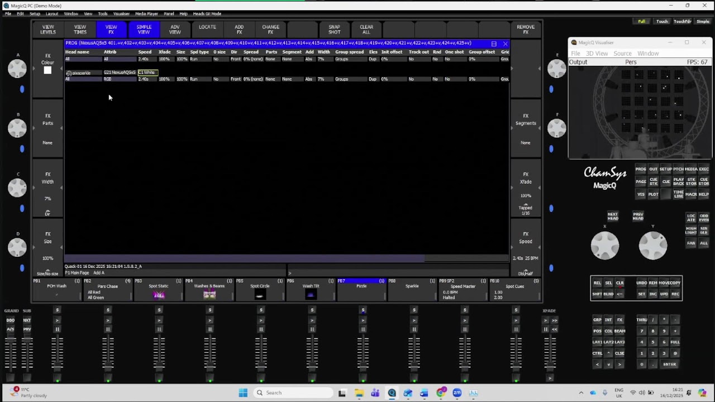Click the CHANGE FX button
Image resolution: width=715 pixels, height=402 pixels.
tap(271, 30)
